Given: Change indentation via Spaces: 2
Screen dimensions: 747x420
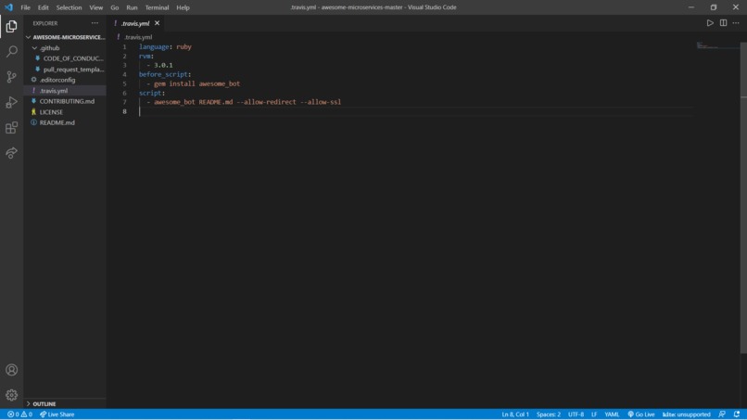Looking at the screenshot, I should (x=549, y=414).
